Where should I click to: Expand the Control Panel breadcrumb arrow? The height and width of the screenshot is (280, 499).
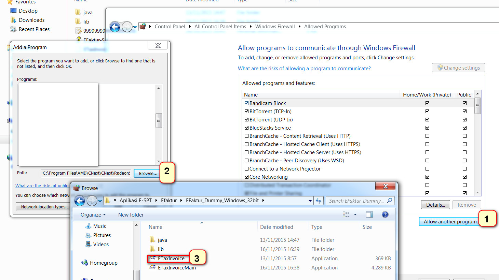[190, 27]
